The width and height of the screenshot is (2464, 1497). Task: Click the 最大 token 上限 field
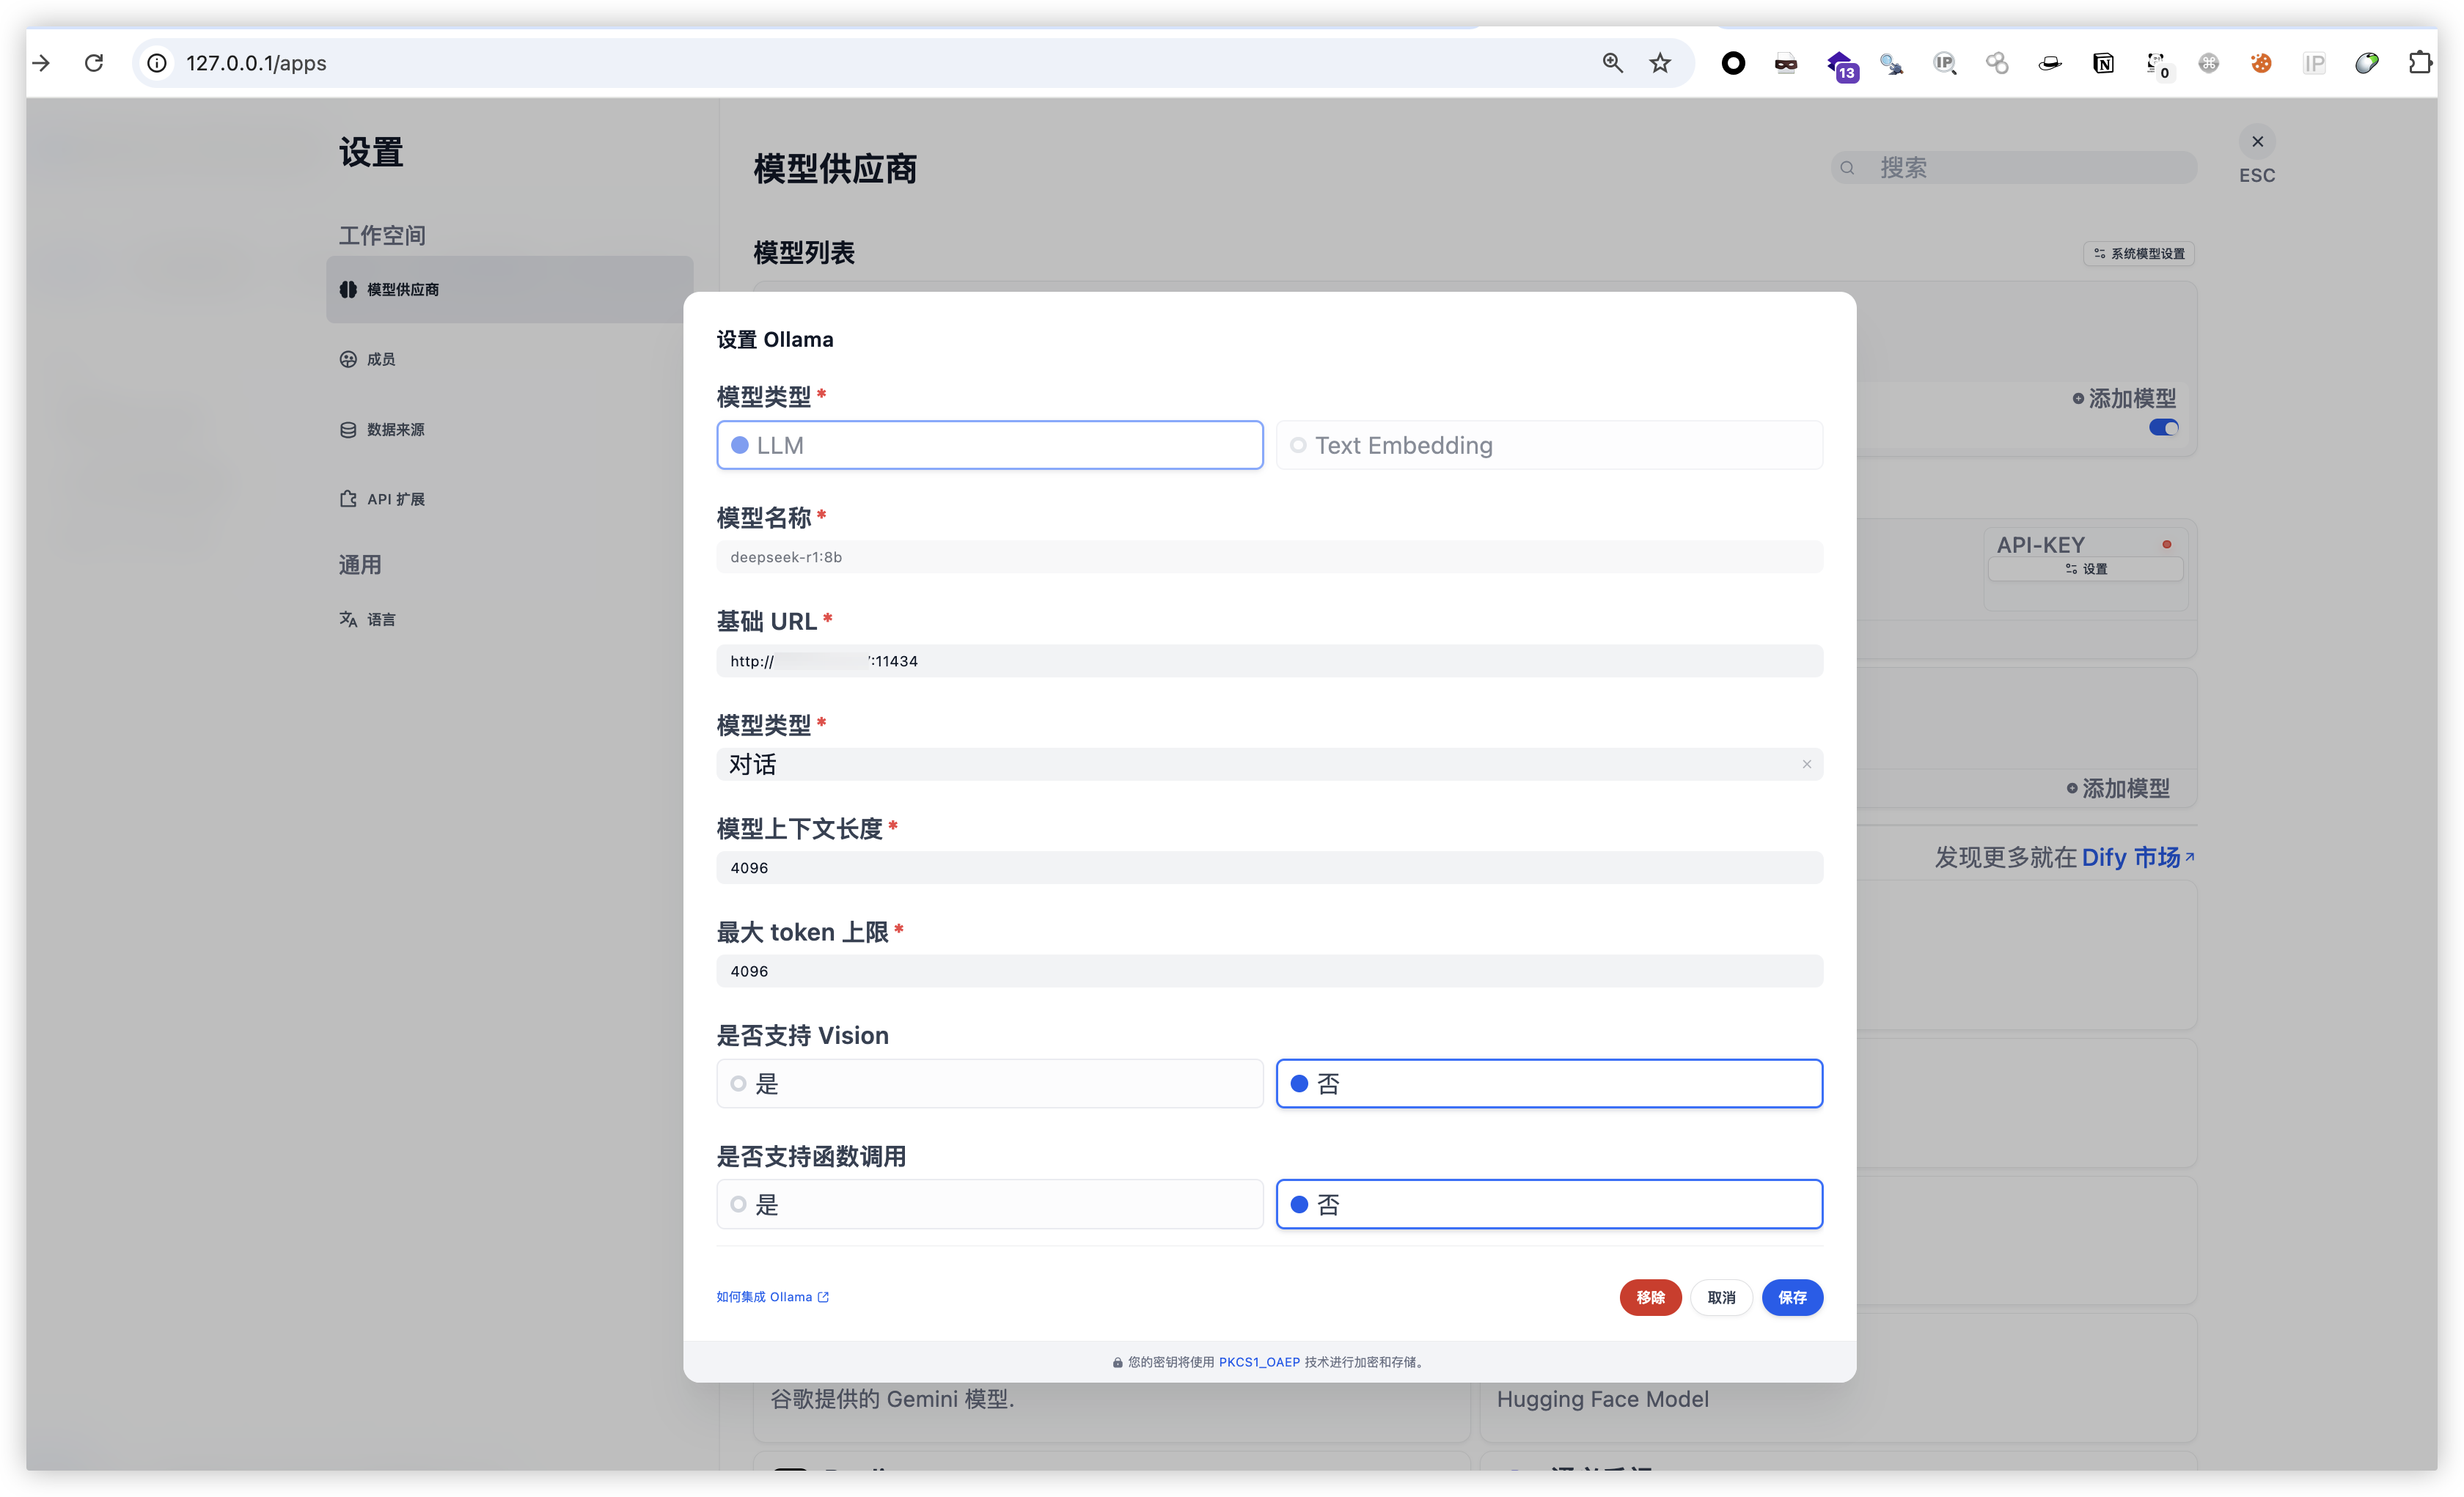click(1269, 971)
